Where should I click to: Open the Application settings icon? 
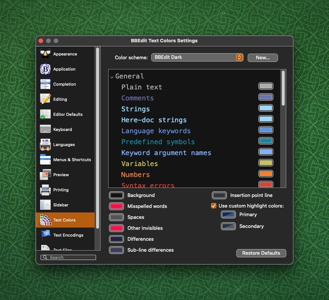pos(45,69)
